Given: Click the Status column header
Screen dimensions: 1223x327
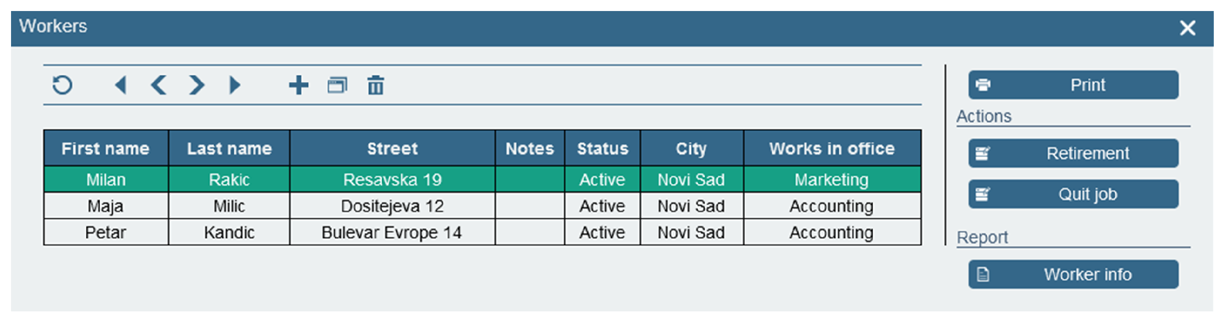Looking at the screenshot, I should point(602,148).
